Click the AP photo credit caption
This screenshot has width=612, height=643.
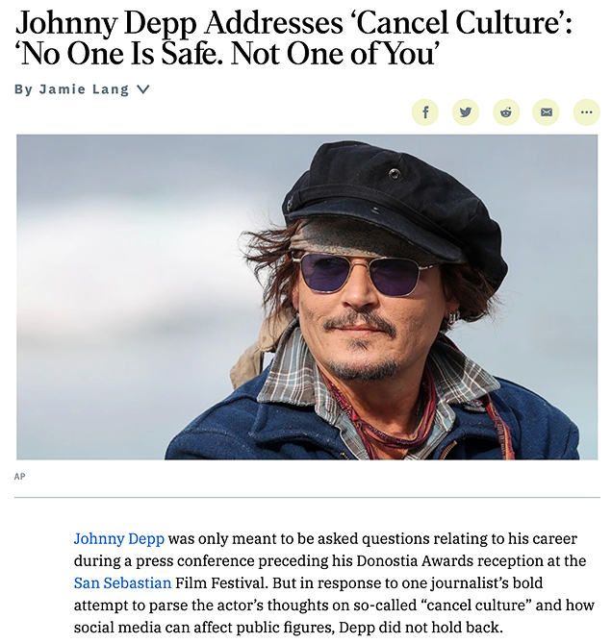pyautogui.click(x=19, y=476)
